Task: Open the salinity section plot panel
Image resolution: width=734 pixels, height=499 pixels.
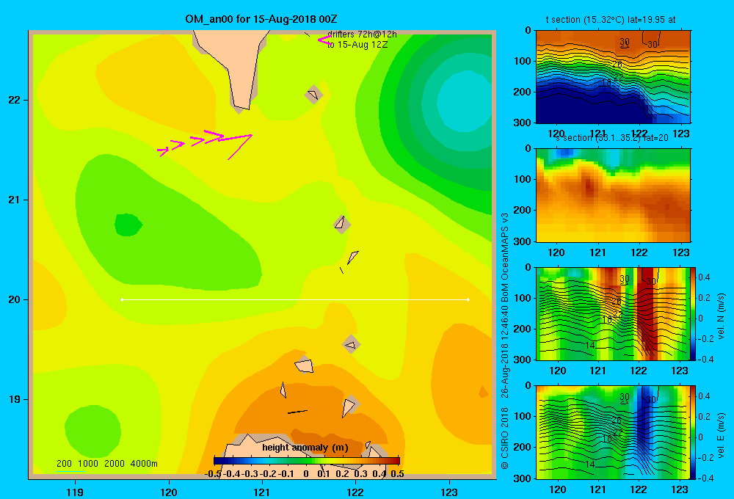Action: click(613, 195)
